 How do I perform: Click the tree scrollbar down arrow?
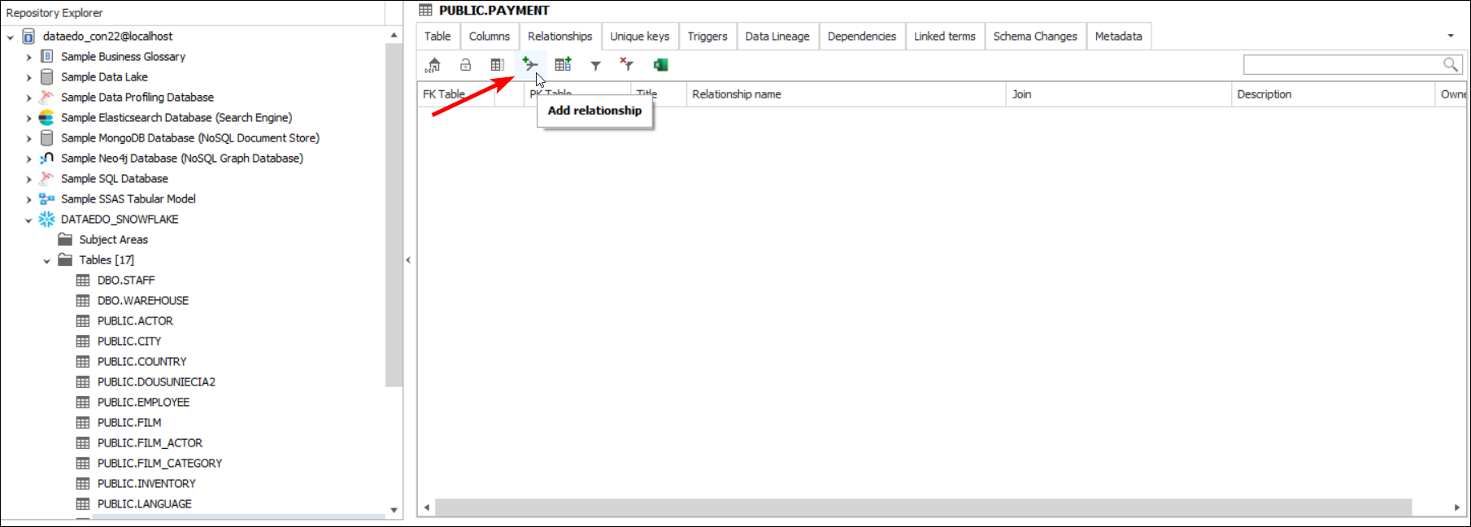coord(394,510)
